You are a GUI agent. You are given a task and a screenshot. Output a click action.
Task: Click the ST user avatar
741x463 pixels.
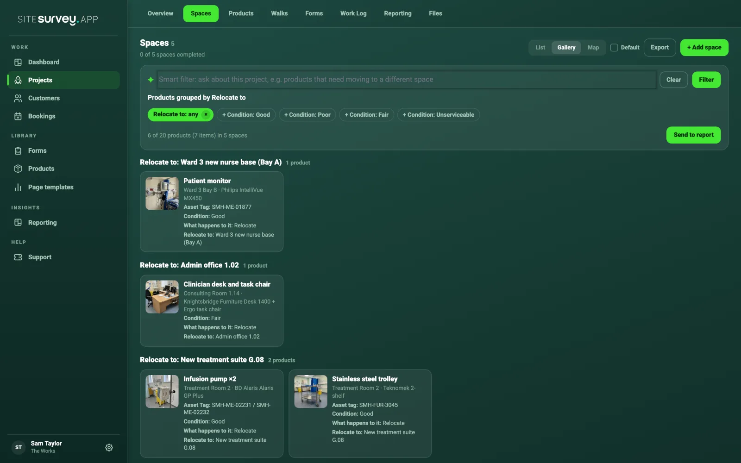coord(19,447)
